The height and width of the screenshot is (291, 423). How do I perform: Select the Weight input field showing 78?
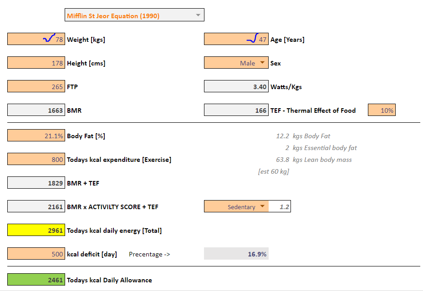36,40
